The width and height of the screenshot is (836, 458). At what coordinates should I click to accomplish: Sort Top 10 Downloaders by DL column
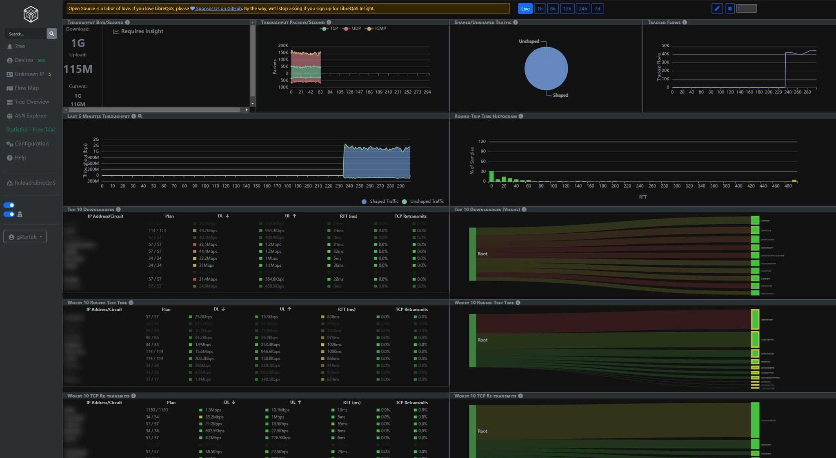point(224,216)
